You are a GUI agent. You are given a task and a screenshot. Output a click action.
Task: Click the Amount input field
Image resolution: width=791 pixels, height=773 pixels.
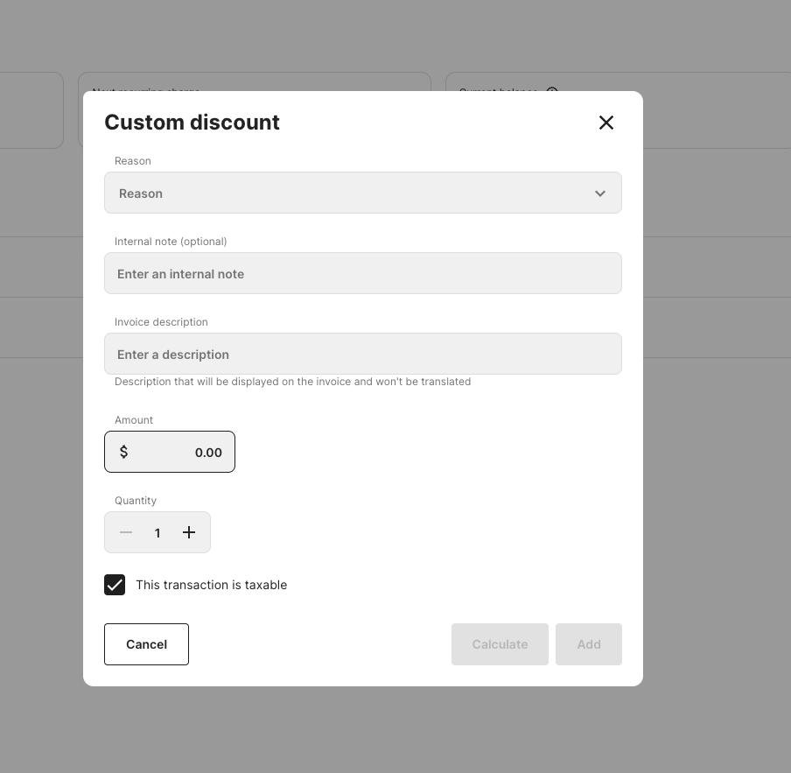click(x=170, y=452)
